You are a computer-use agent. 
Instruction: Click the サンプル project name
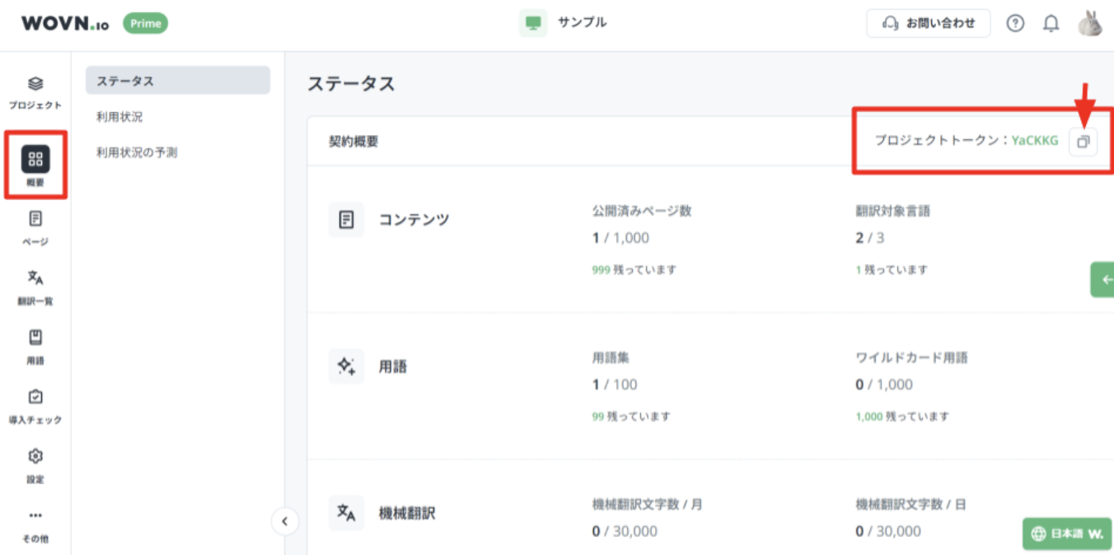coord(581,22)
